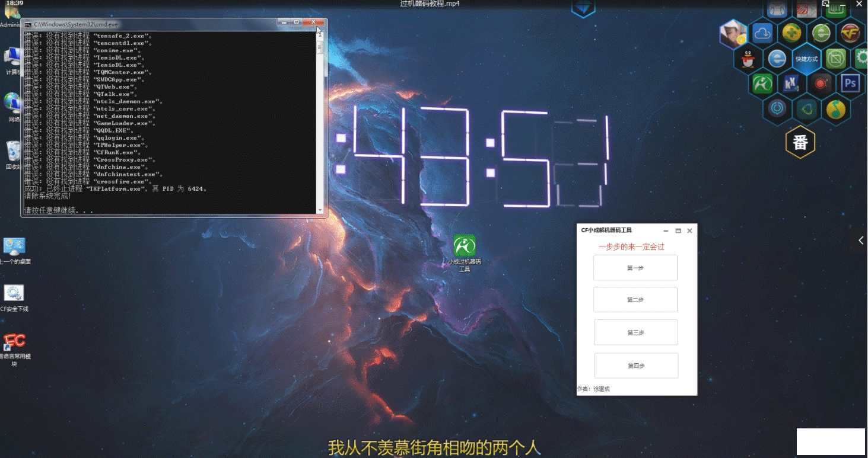Image resolution: width=868 pixels, height=458 pixels.
Task: Run the 第三步 step button
Action: pyautogui.click(x=635, y=332)
